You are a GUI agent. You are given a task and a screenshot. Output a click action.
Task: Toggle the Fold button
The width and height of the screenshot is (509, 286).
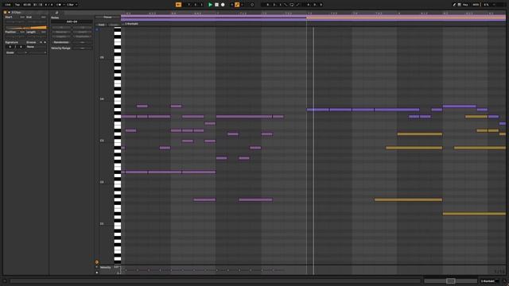(101, 25)
